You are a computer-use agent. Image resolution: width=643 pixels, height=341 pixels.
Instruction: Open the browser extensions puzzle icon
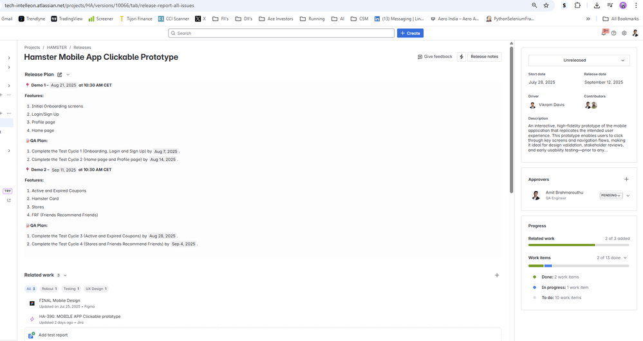(577, 5)
